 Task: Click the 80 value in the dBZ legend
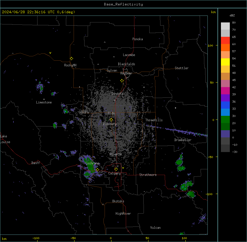pyautogui.click(x=234, y=23)
